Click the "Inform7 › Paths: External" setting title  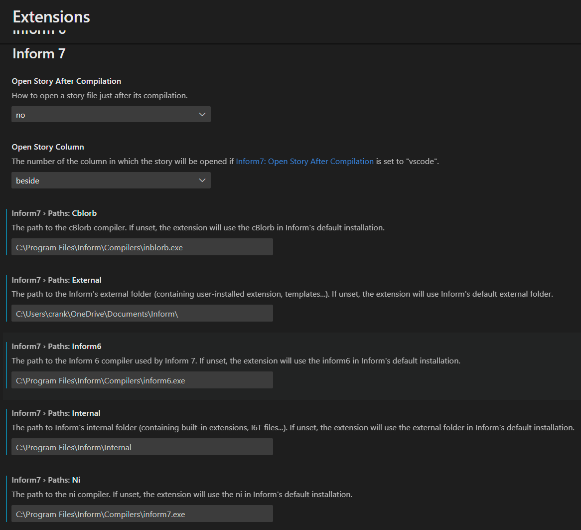[x=57, y=280]
